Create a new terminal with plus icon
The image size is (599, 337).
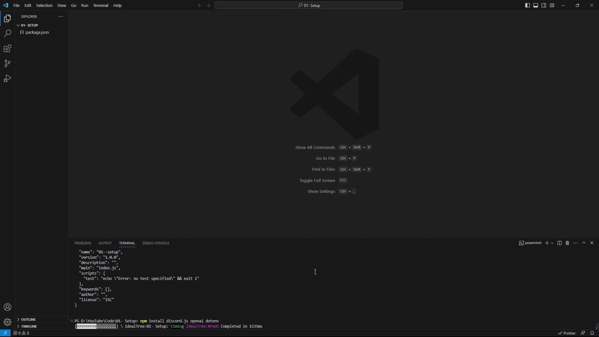(547, 243)
